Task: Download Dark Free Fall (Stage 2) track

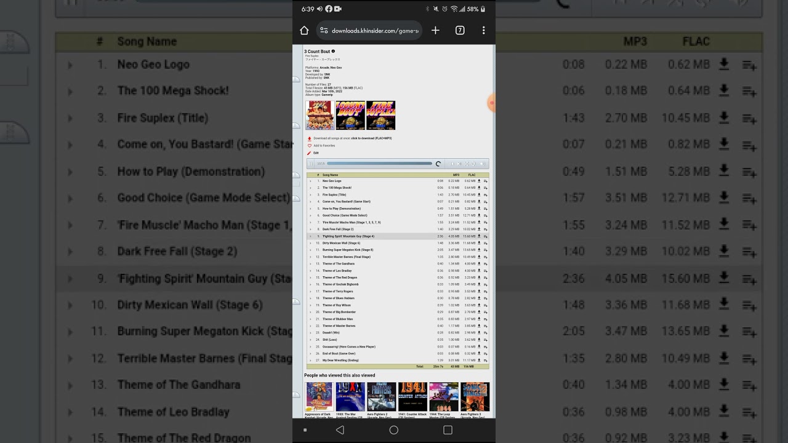Action: 479,229
